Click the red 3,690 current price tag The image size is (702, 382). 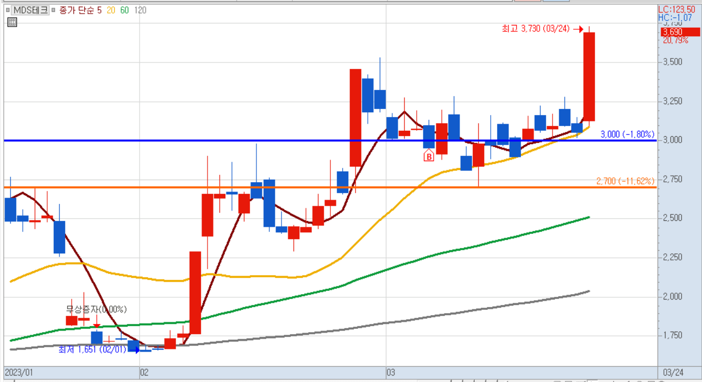pos(680,32)
